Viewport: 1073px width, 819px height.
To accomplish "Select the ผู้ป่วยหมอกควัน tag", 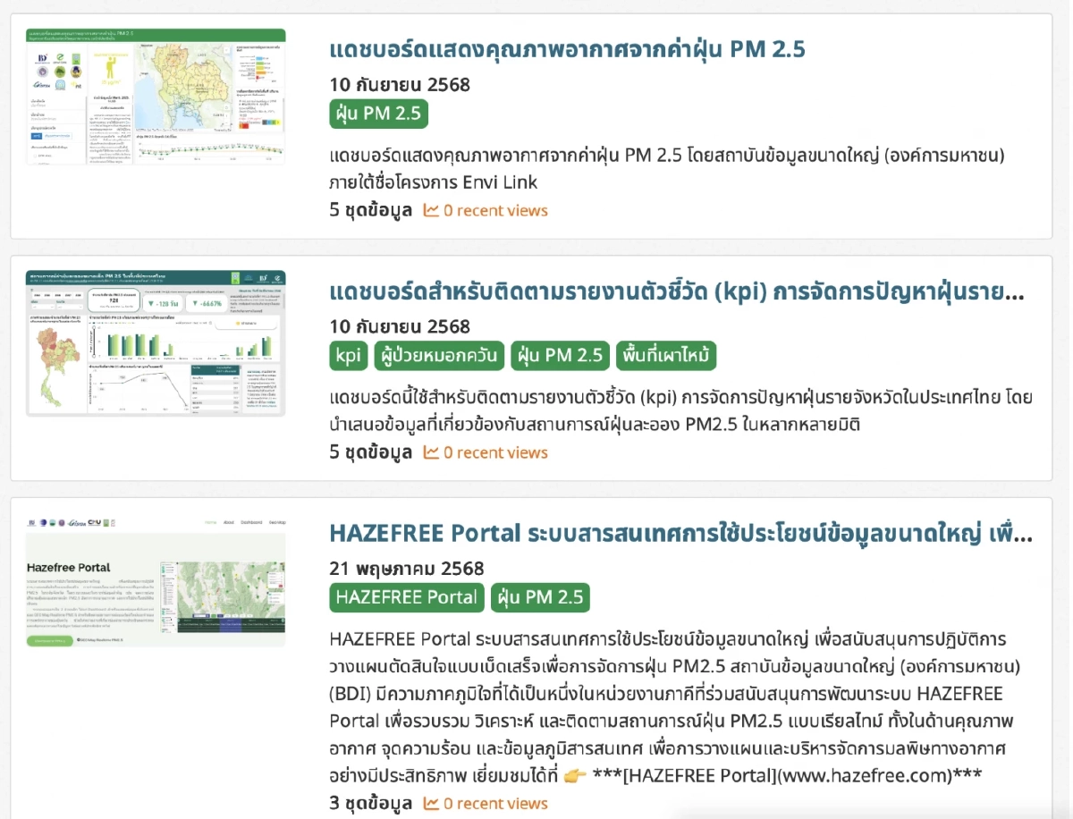I will [439, 356].
